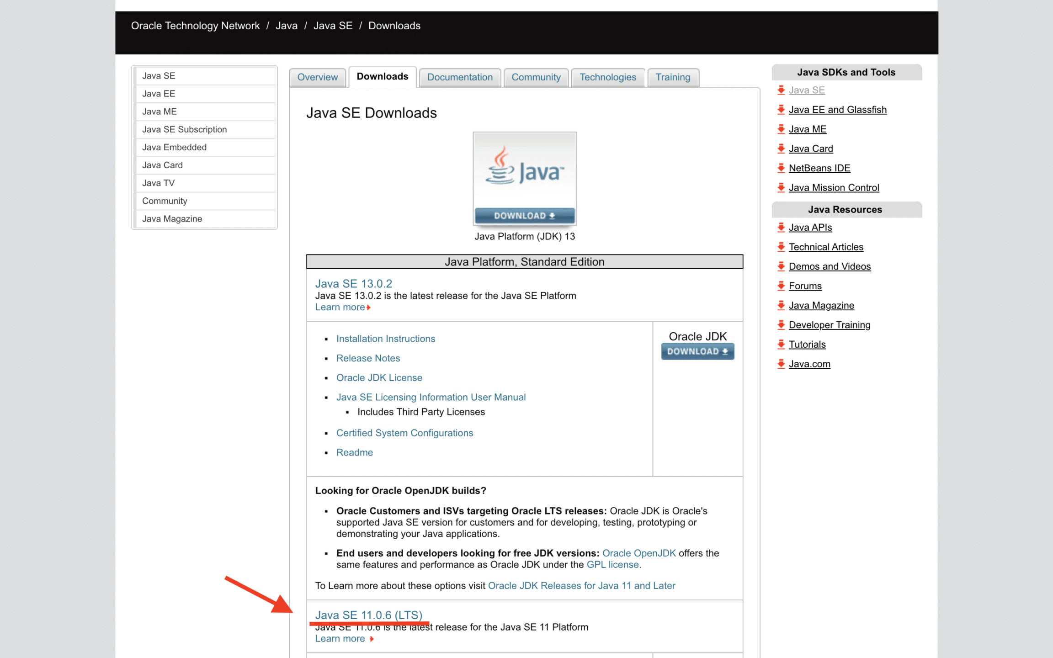The width and height of the screenshot is (1053, 658).
Task: Open the Developer Training link
Action: point(830,325)
